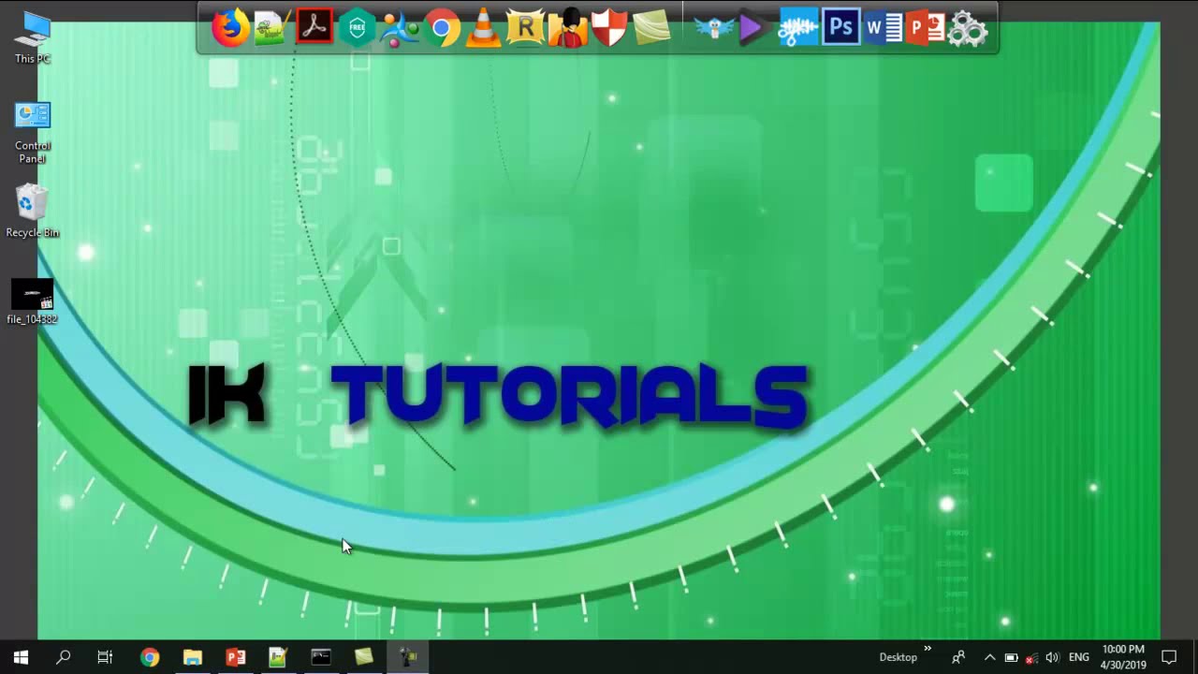Open the green folded paper dock icon
The height and width of the screenshot is (674, 1198).
[x=651, y=28]
